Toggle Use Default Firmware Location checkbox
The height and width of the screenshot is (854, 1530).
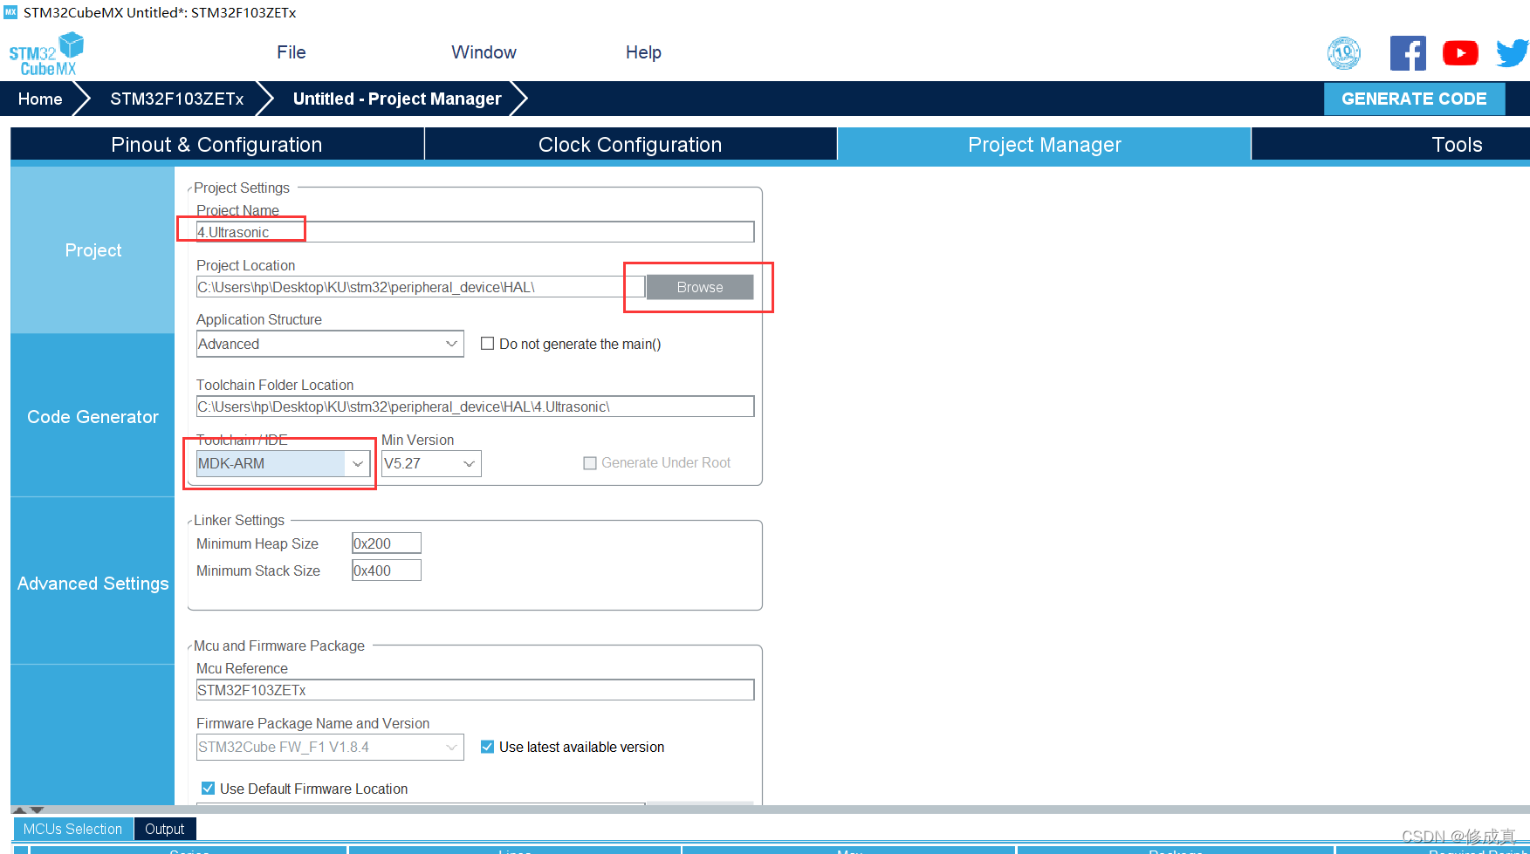coord(208,789)
